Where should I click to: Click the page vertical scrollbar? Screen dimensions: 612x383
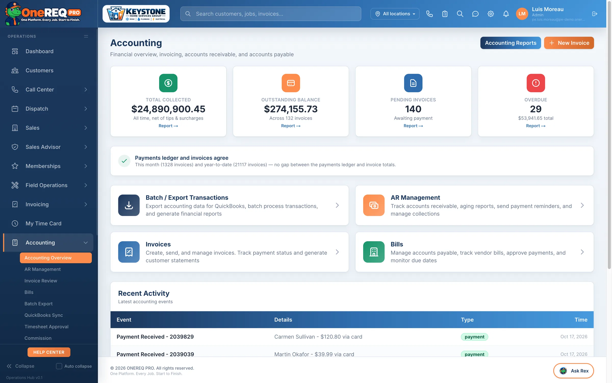pos(609,135)
